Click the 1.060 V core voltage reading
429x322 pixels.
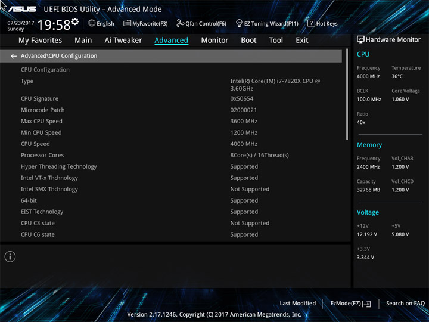[x=400, y=99]
